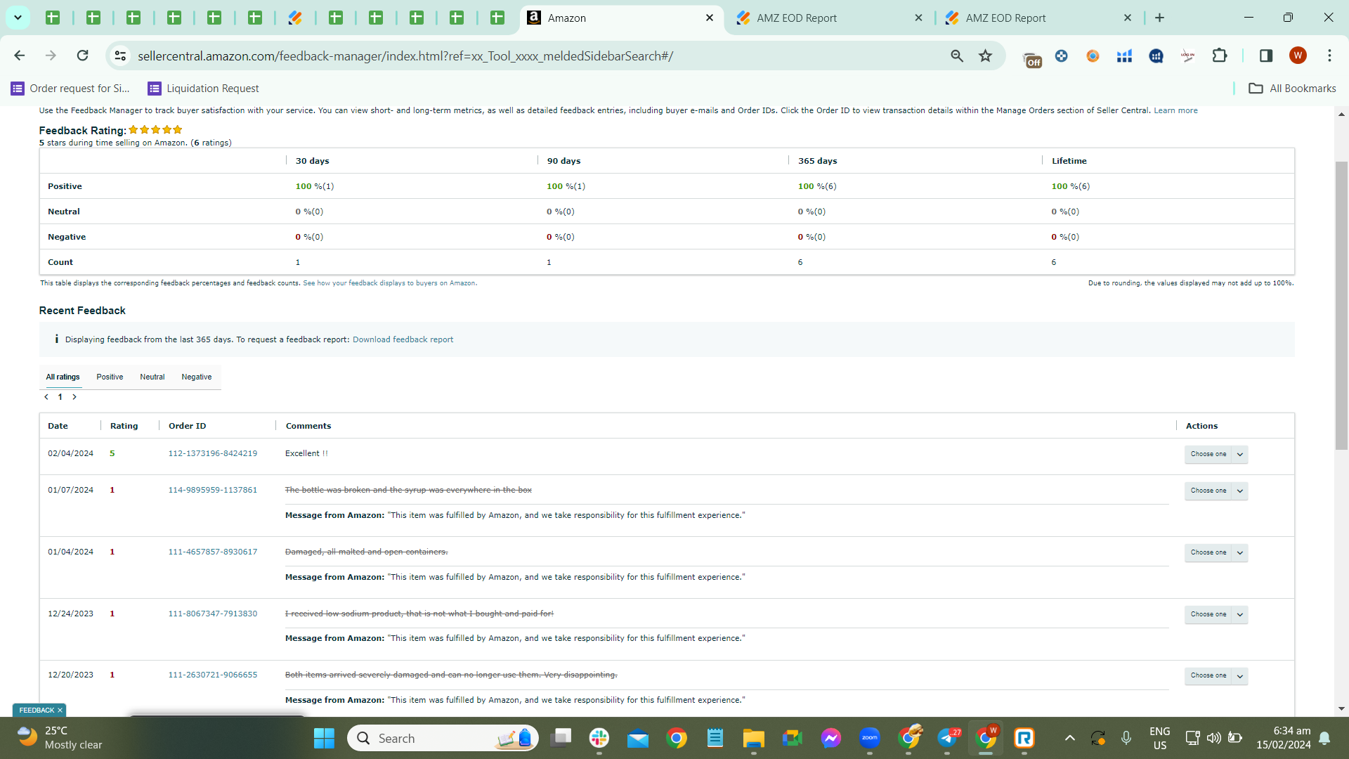The height and width of the screenshot is (759, 1349).
Task: Click the Windows Start button
Action: click(x=324, y=738)
